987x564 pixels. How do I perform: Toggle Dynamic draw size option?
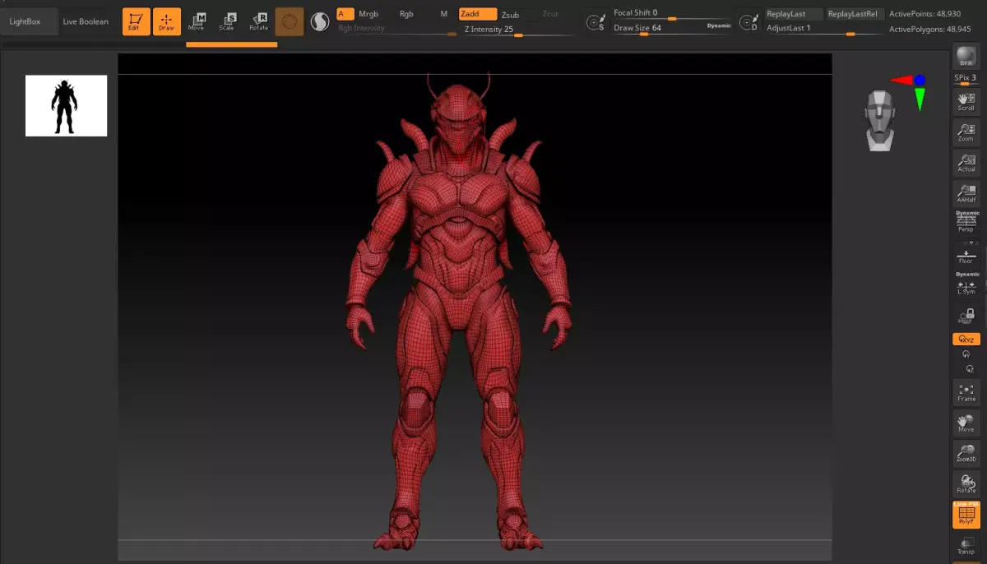tap(719, 25)
